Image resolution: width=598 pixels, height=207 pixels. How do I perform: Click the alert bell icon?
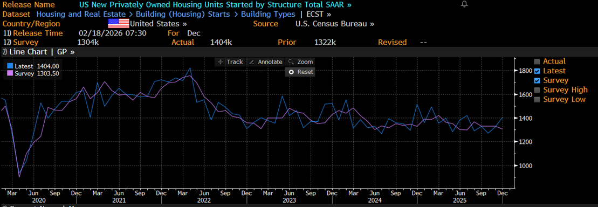click(464, 4)
